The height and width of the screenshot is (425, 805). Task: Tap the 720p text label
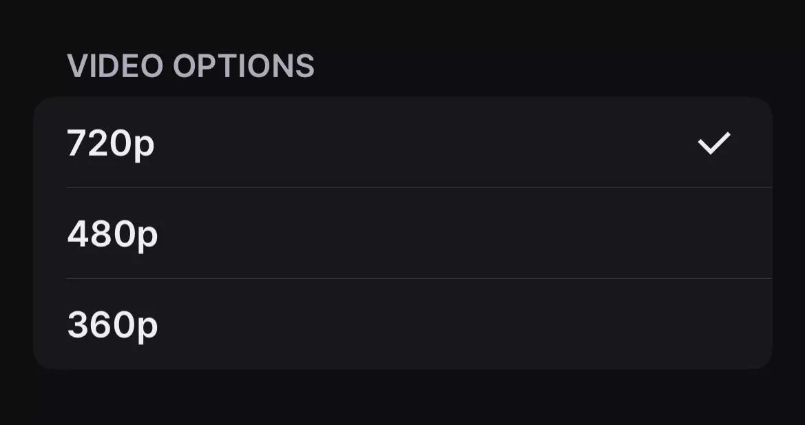[111, 144]
